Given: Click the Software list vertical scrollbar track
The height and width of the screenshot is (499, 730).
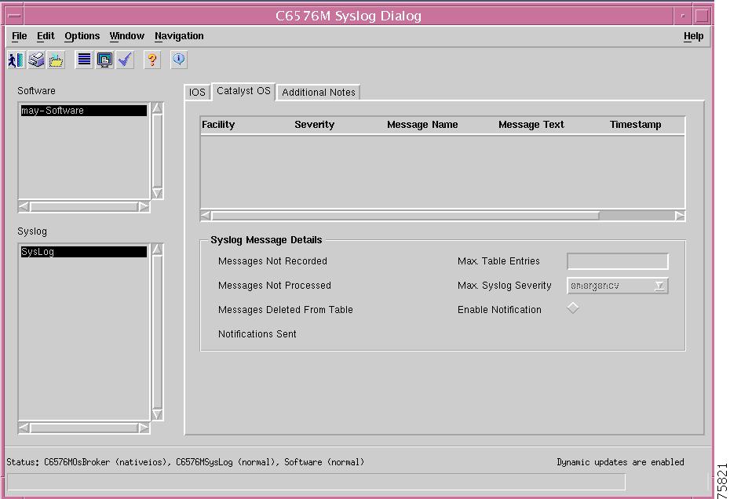Looking at the screenshot, I should pyautogui.click(x=157, y=151).
